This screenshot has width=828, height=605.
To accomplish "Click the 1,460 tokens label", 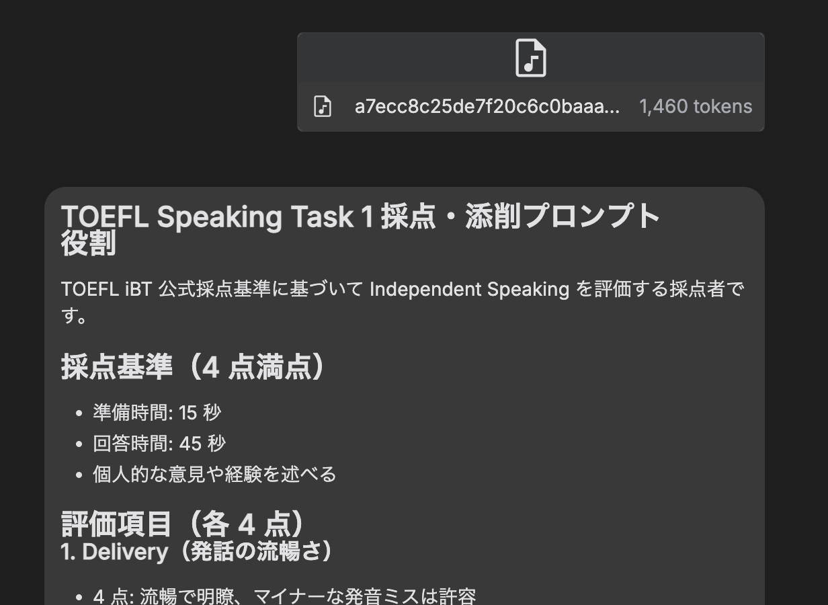I will coord(696,106).
